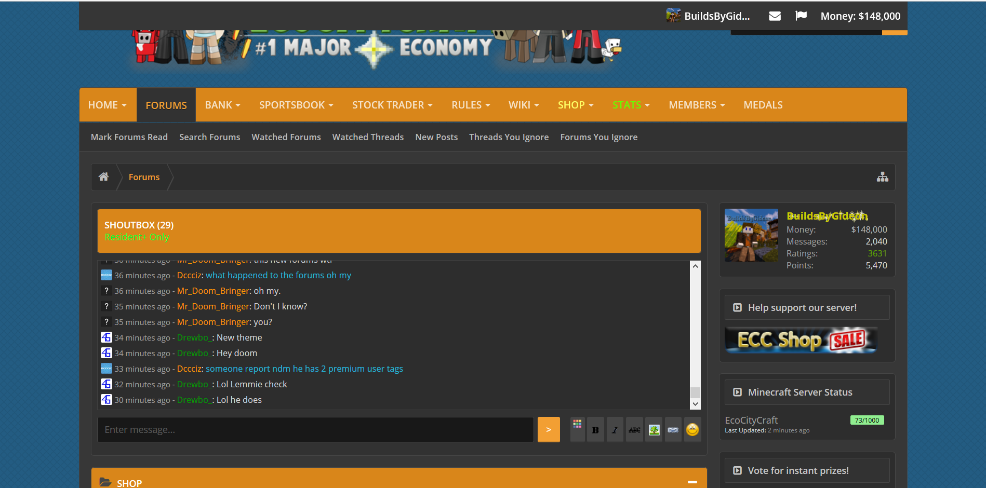
Task: Click shoutbox scrollbar down arrow
Action: tap(696, 404)
